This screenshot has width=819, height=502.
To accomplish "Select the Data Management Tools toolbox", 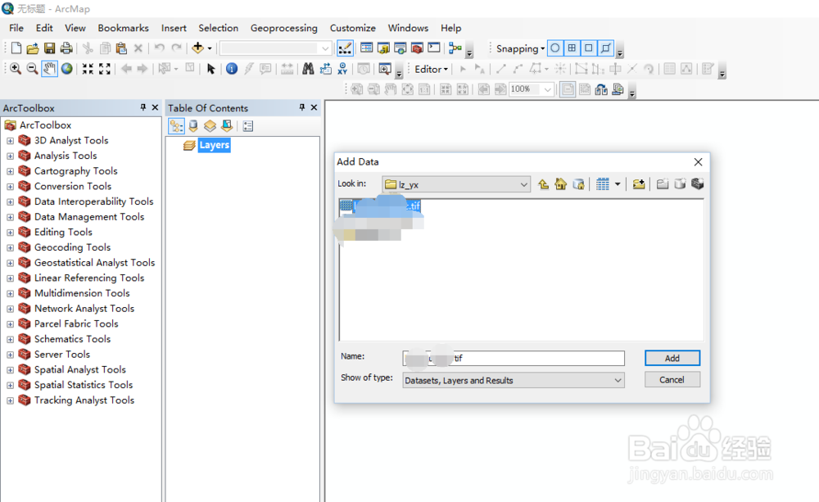I will coord(88,217).
